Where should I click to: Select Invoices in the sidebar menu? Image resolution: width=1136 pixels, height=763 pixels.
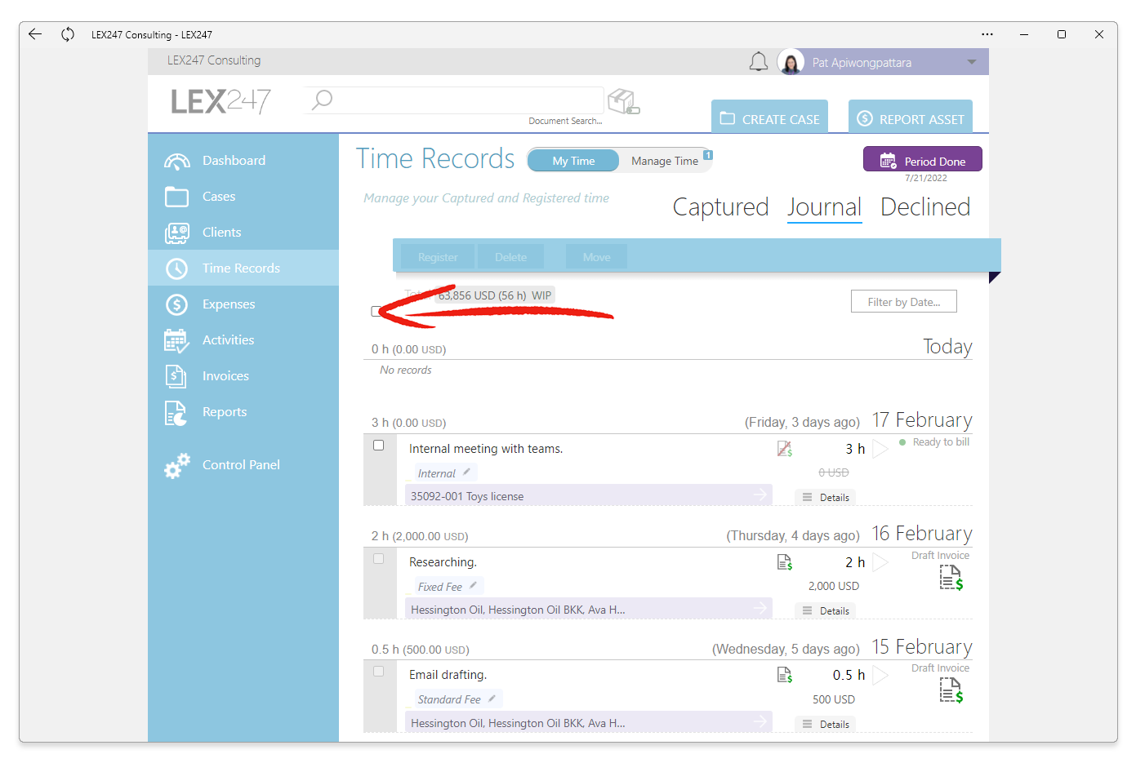pos(243,376)
